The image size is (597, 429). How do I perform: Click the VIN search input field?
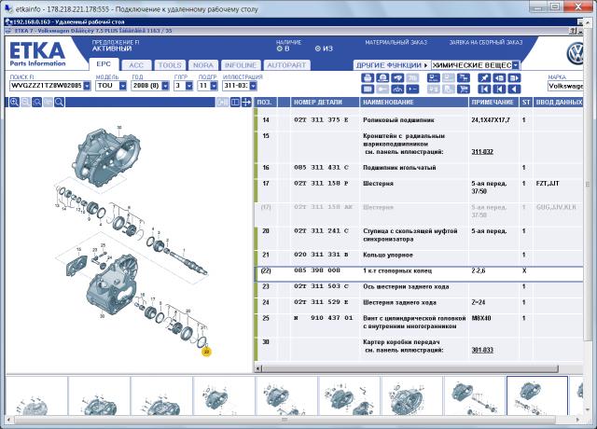tap(46, 86)
